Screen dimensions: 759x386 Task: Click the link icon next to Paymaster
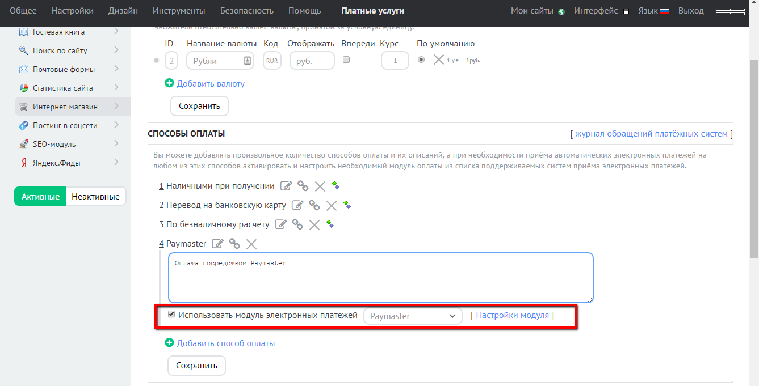[x=234, y=244]
